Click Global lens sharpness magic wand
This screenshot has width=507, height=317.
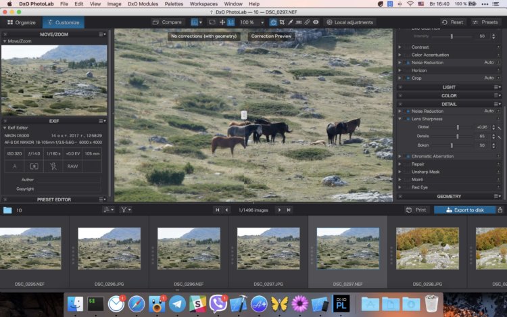pos(500,128)
